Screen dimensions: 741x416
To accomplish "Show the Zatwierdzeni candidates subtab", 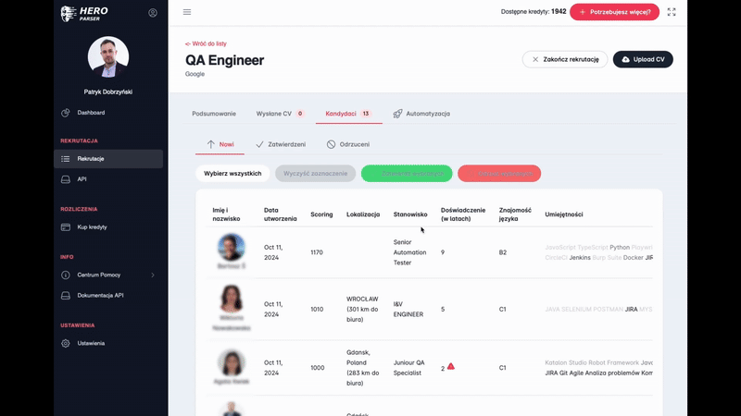I will [x=280, y=144].
